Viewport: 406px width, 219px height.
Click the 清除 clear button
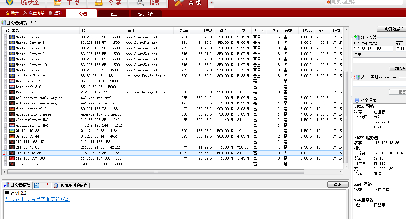(x=338, y=184)
